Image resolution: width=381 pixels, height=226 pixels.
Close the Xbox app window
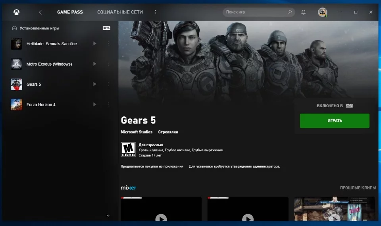(371, 12)
